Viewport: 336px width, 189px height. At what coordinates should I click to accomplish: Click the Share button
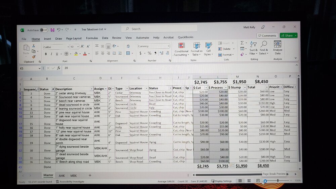tap(289, 36)
